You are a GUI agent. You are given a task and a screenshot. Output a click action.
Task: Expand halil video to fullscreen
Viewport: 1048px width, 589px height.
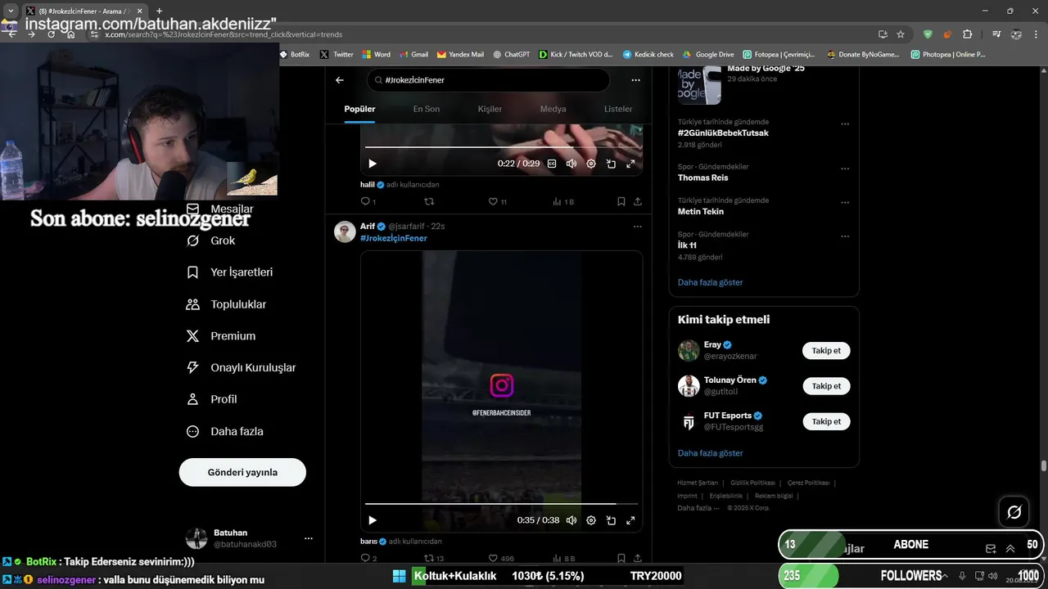630,164
